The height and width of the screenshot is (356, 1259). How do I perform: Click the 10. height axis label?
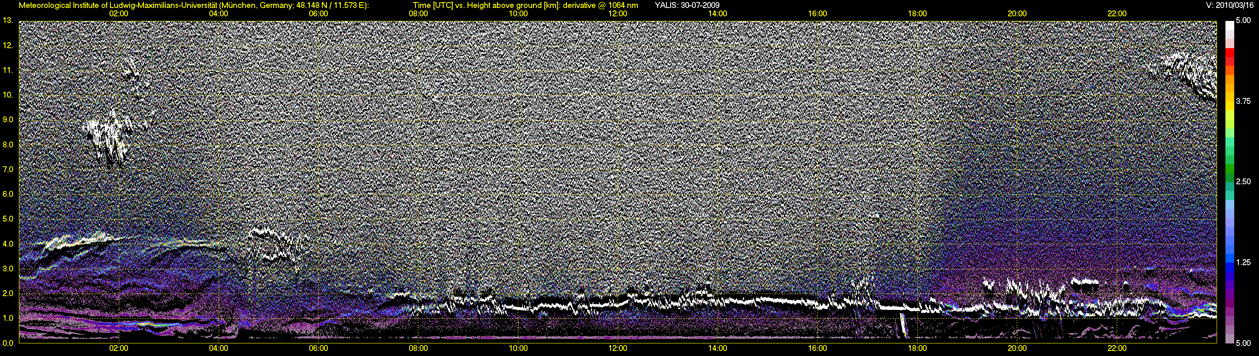[x=8, y=95]
